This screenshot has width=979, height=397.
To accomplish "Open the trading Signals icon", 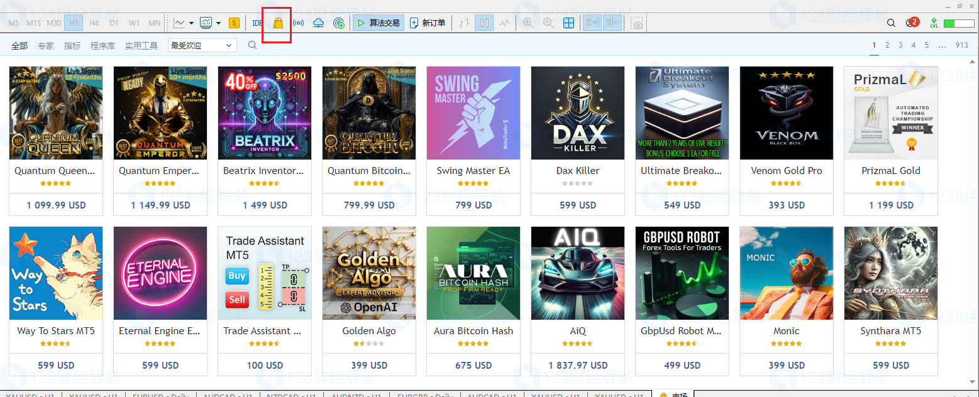I will (x=299, y=23).
